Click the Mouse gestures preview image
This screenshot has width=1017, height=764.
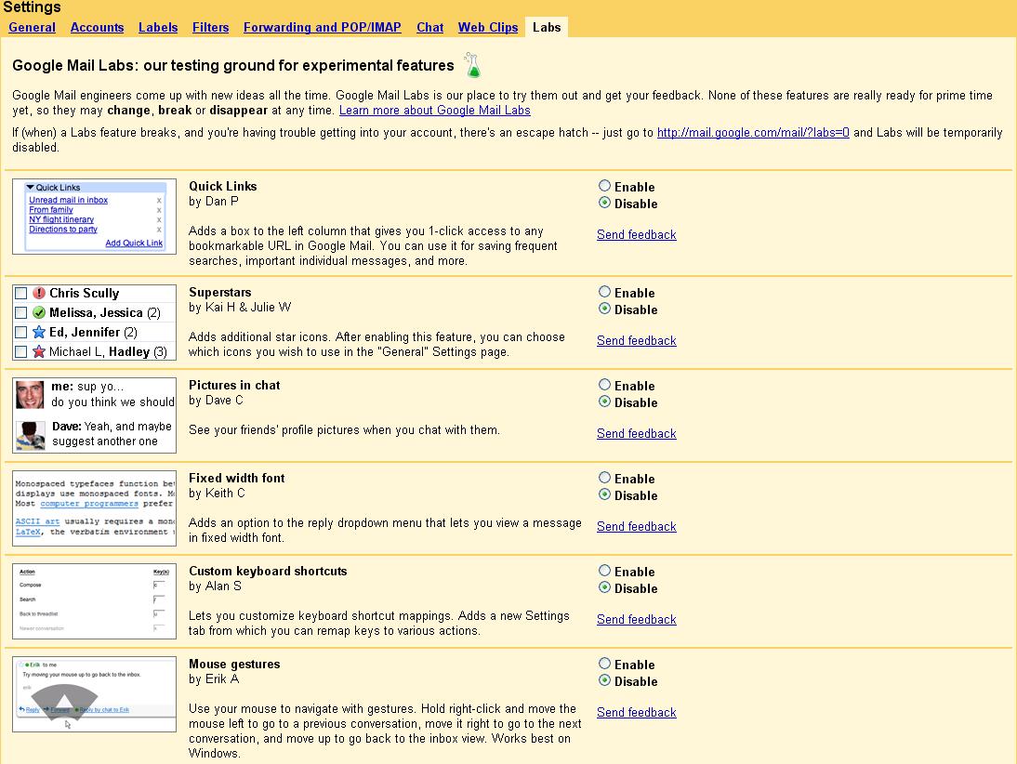pos(95,694)
